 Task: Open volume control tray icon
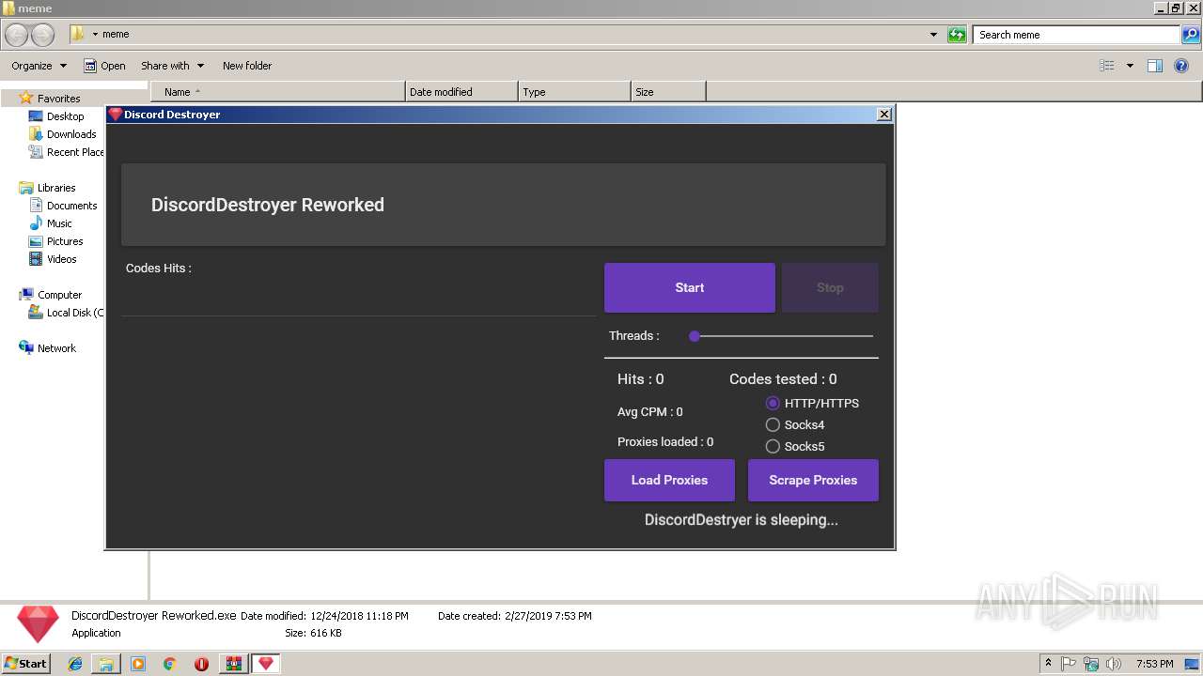coord(1113,664)
